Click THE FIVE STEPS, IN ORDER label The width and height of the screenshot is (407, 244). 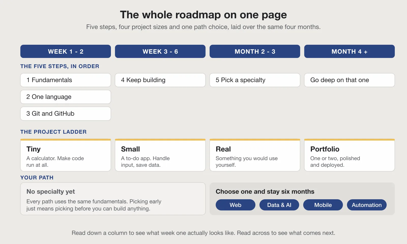coord(60,66)
